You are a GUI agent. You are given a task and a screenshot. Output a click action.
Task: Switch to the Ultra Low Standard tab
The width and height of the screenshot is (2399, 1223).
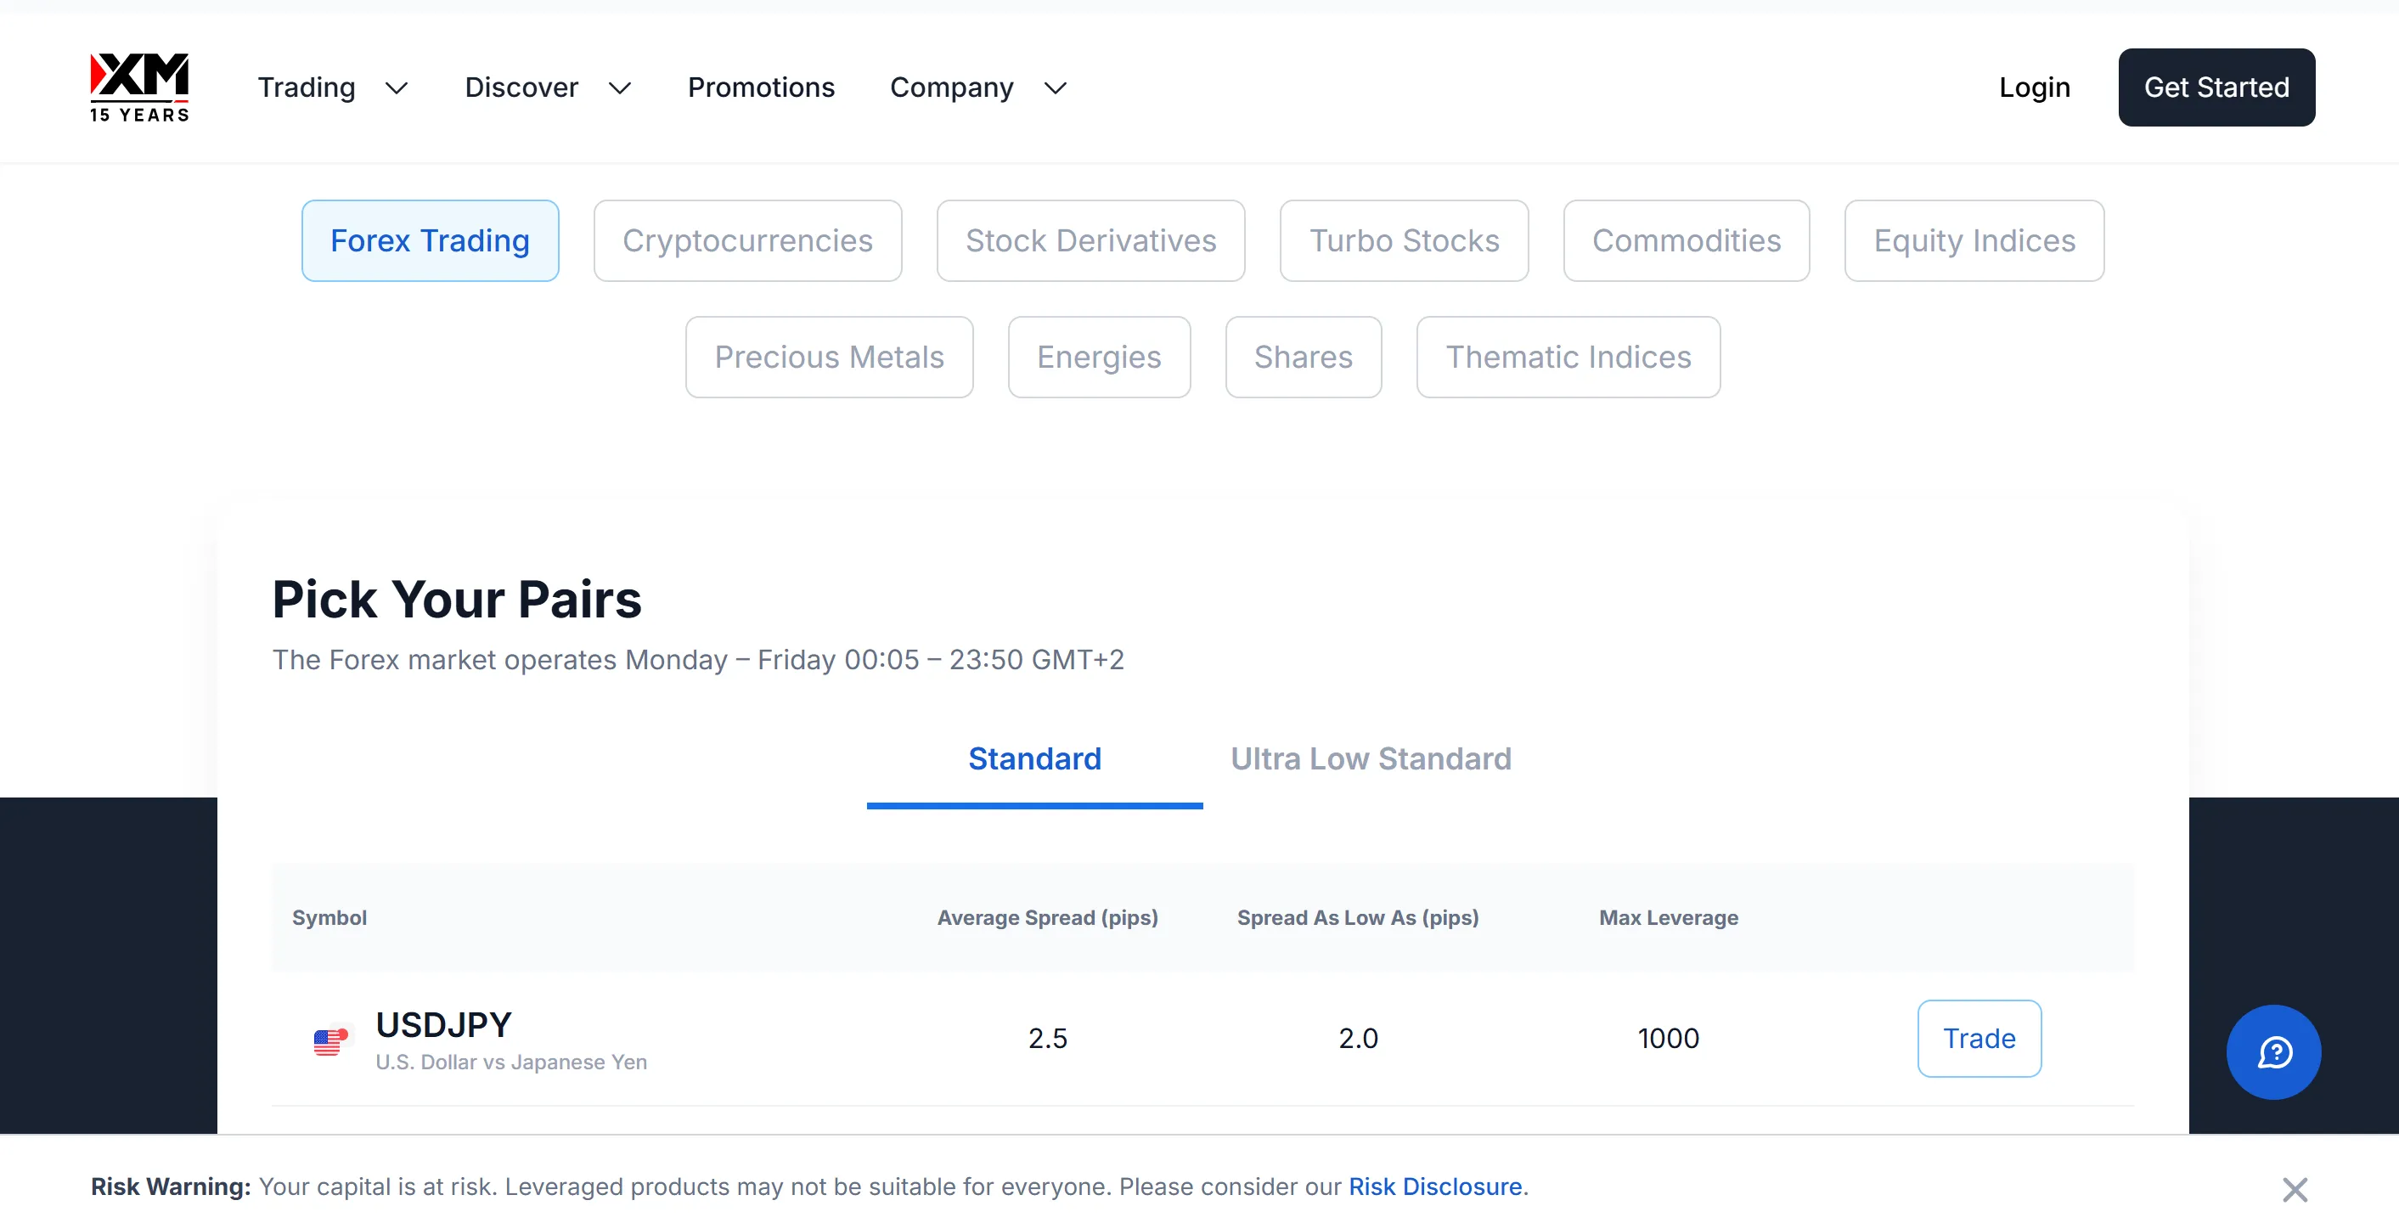click(1371, 758)
